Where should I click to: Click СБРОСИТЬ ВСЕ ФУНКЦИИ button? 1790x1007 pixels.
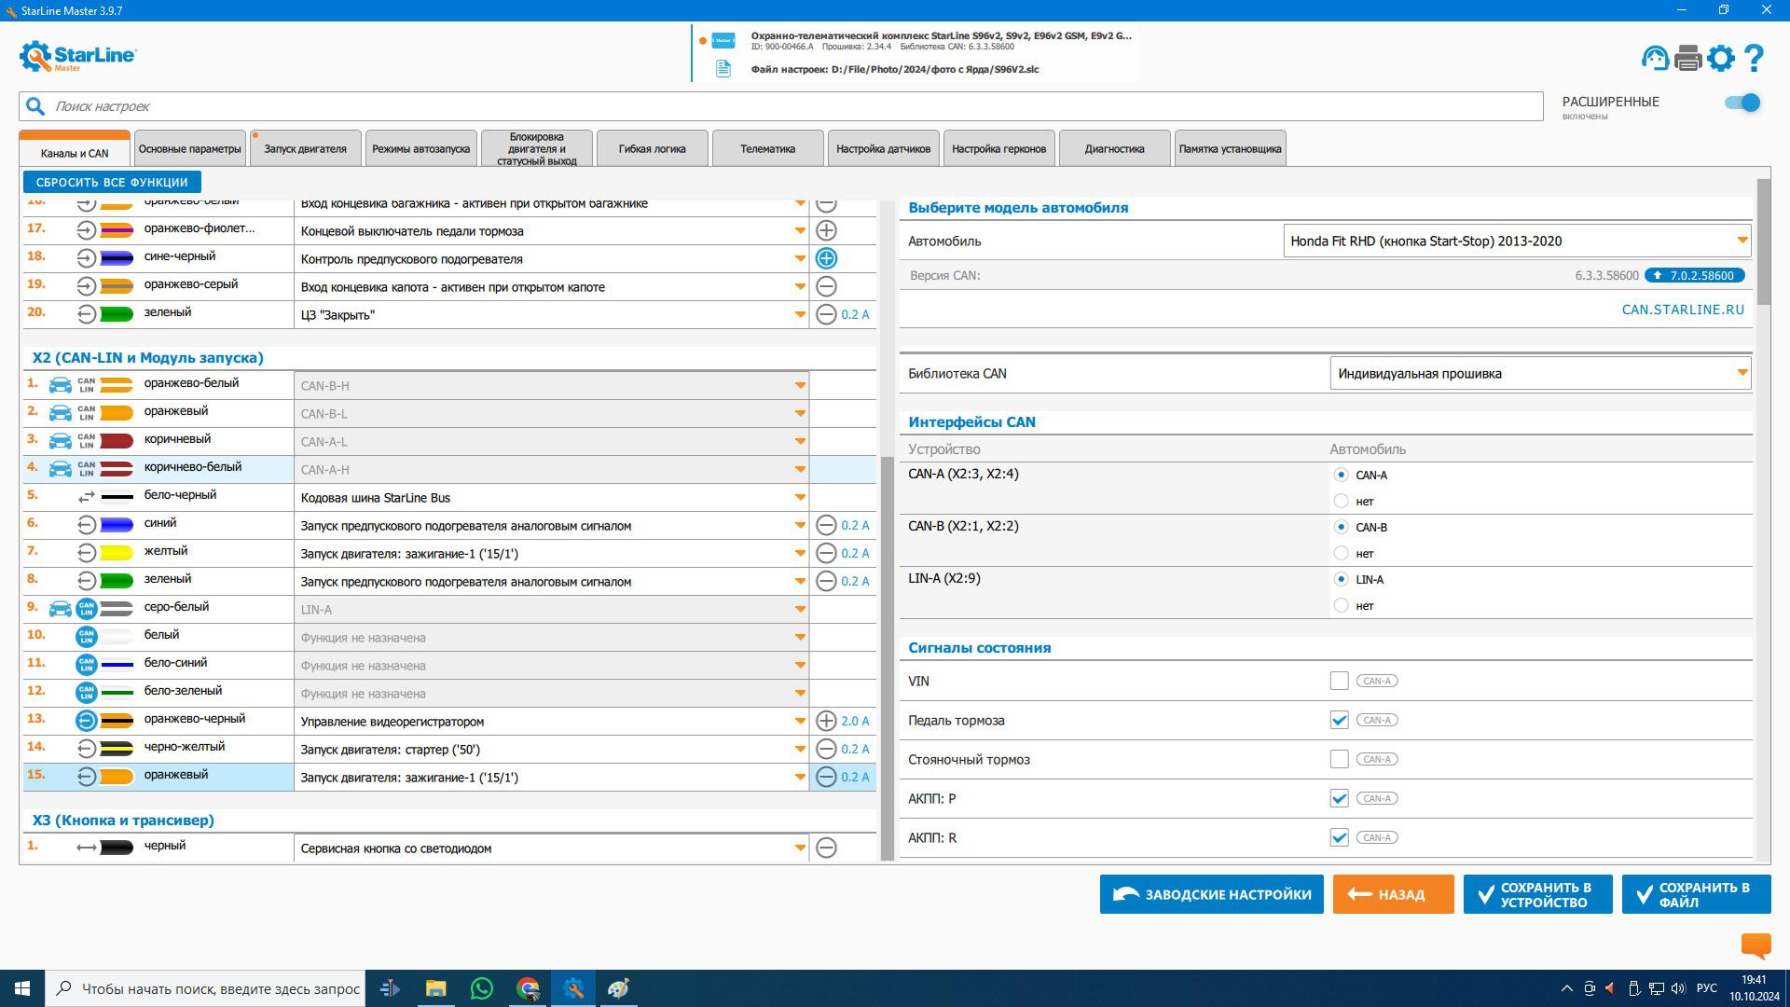(112, 182)
